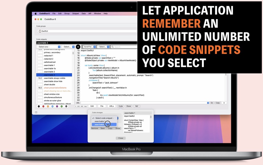Click the 15.0 version cell

point(40,78)
